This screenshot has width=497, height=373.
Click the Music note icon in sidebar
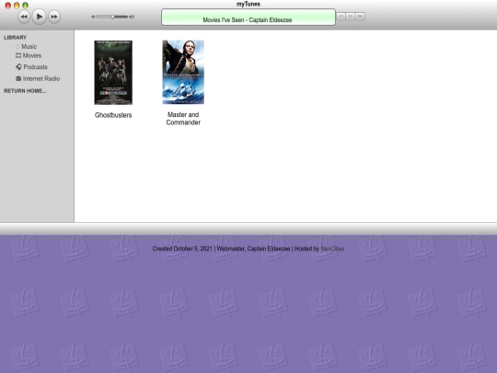(17, 47)
